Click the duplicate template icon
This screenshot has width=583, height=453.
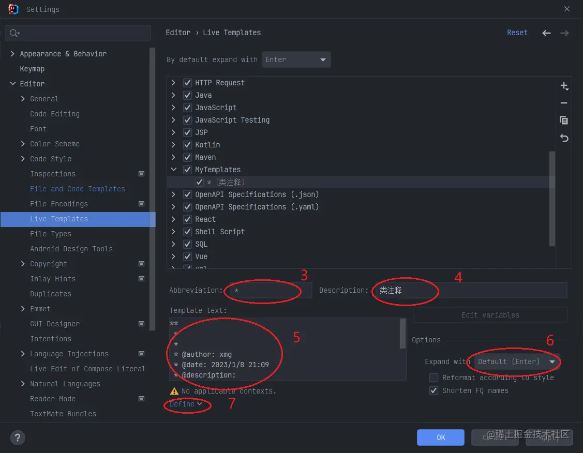point(564,120)
